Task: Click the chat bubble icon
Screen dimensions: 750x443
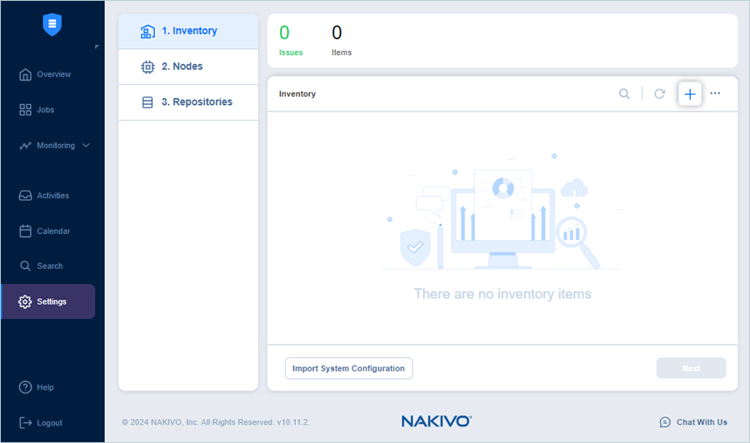Action: pos(665,422)
